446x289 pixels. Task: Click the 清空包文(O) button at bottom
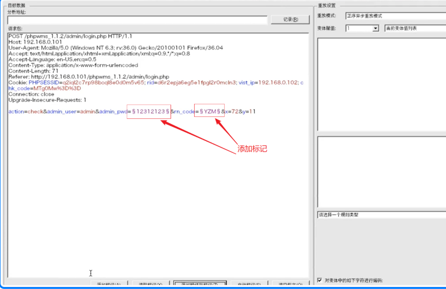click(x=290, y=284)
